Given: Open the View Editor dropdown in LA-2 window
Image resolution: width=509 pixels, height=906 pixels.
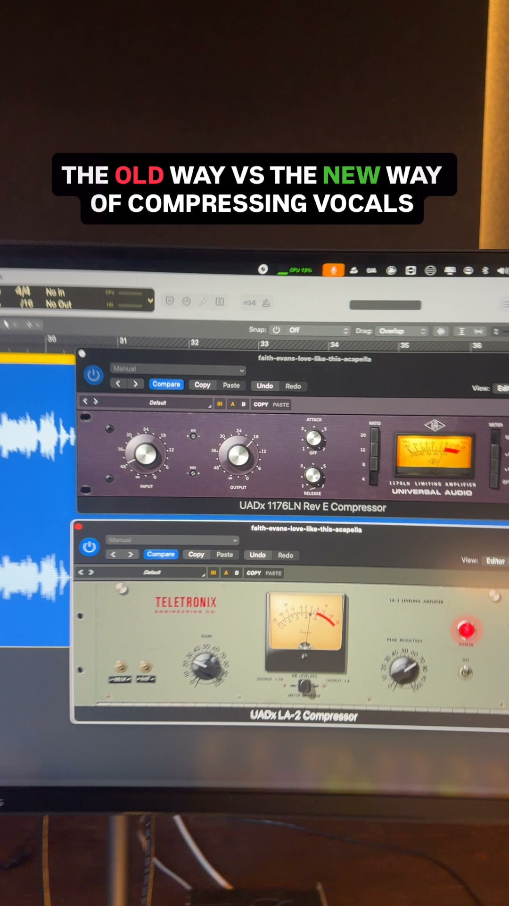Looking at the screenshot, I should coord(495,561).
